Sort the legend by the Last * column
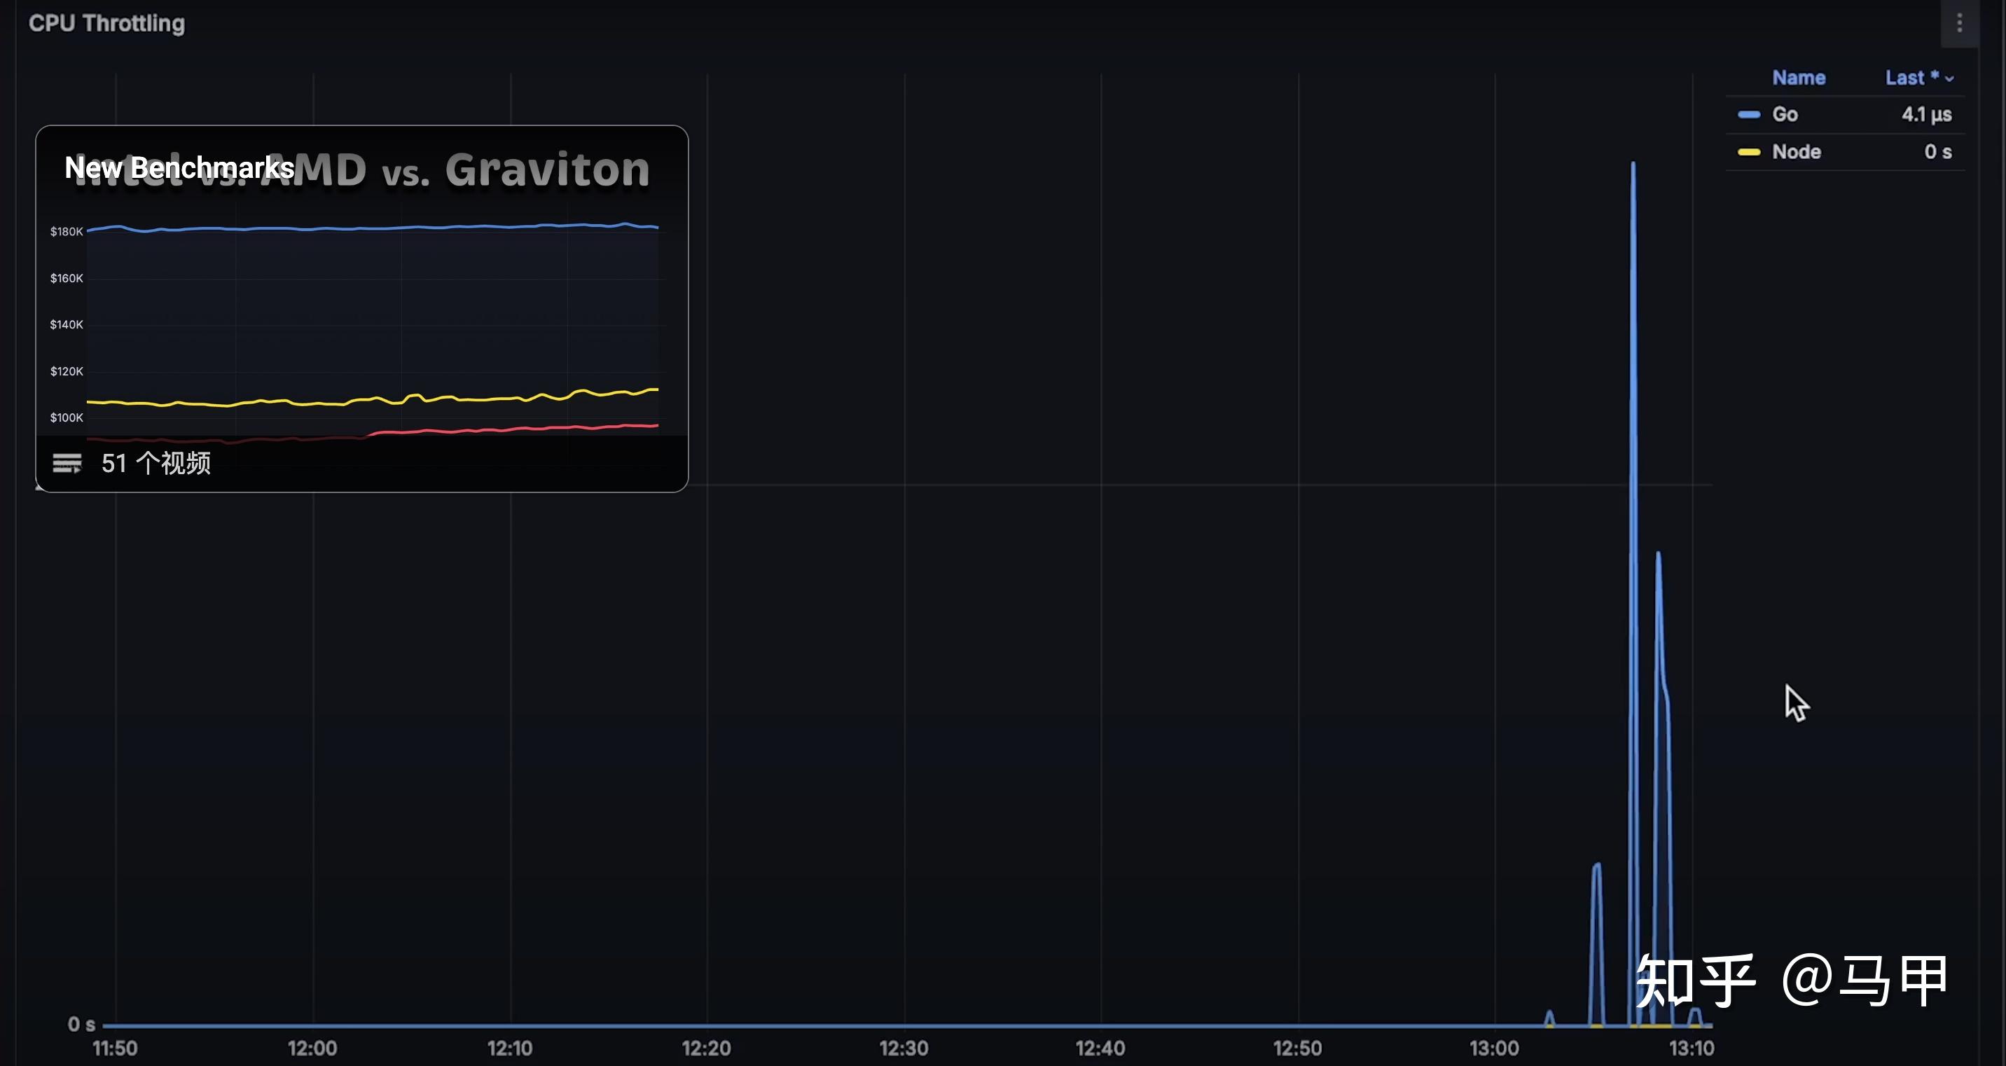 point(1910,78)
